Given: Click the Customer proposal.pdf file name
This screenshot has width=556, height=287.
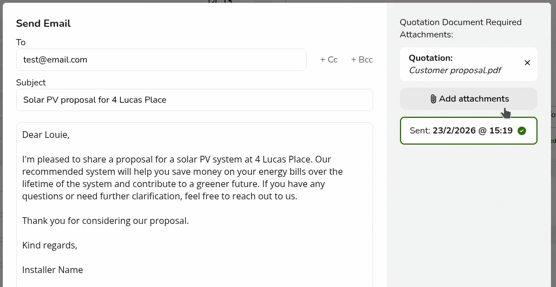Looking at the screenshot, I should pos(455,70).
